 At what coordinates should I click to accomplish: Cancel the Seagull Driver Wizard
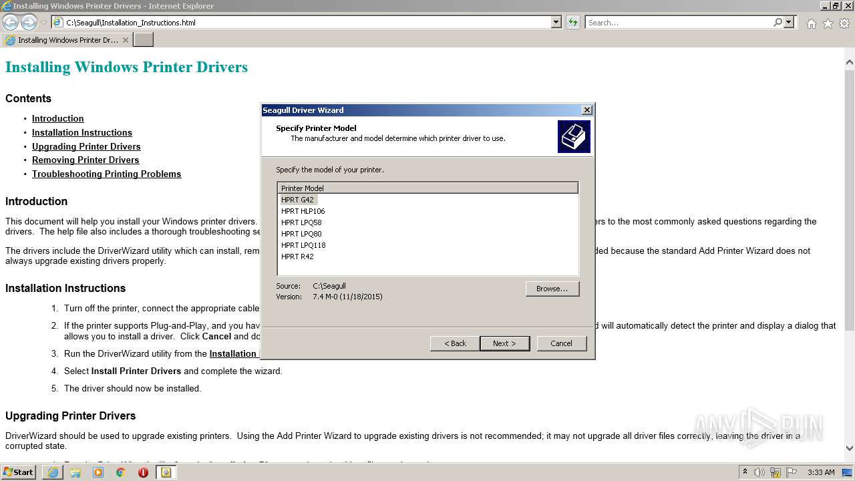(x=561, y=343)
